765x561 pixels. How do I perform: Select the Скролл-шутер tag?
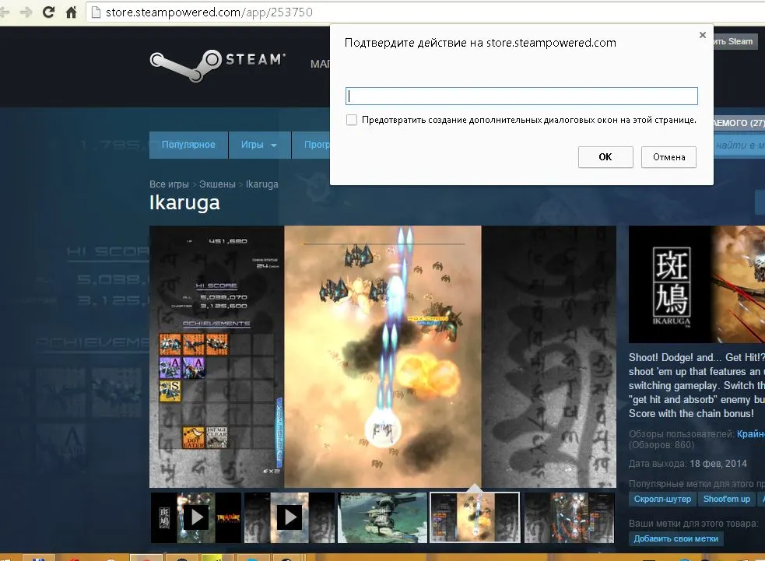662,499
